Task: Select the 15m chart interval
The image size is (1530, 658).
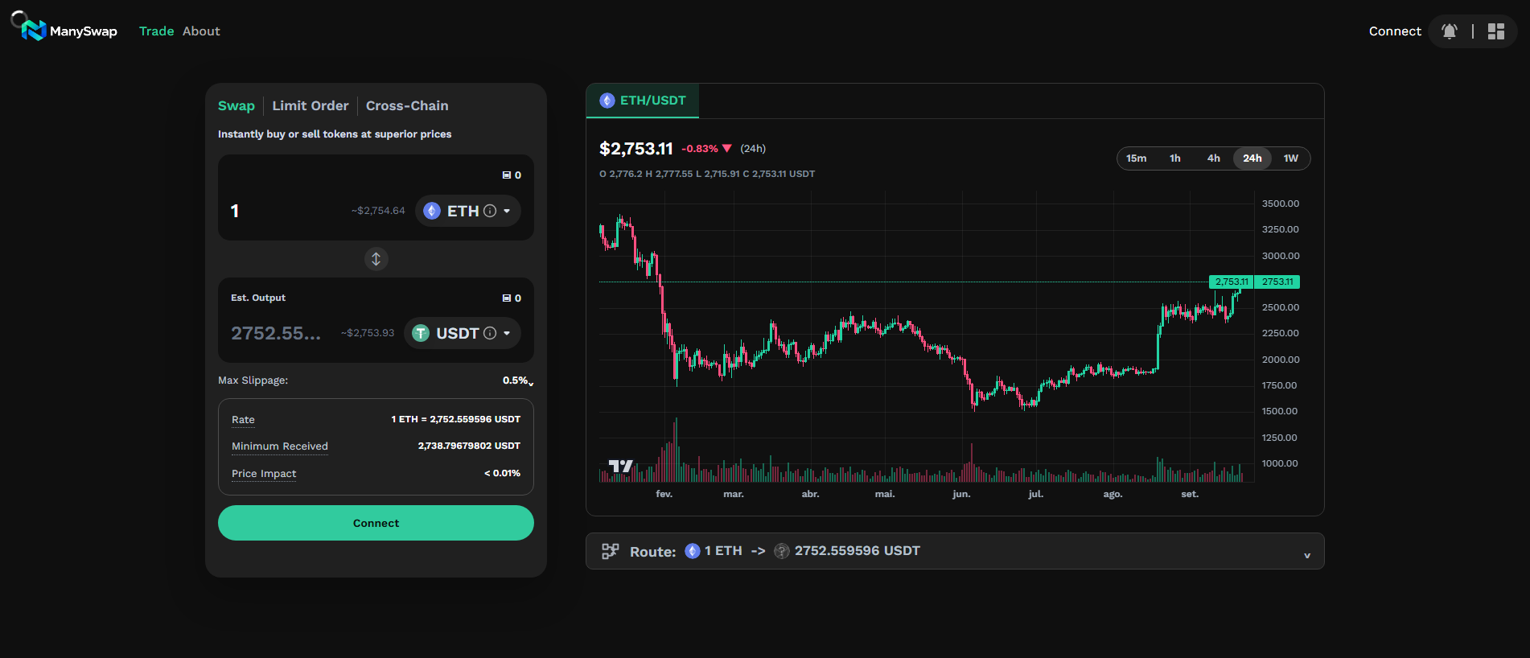Action: [x=1137, y=158]
